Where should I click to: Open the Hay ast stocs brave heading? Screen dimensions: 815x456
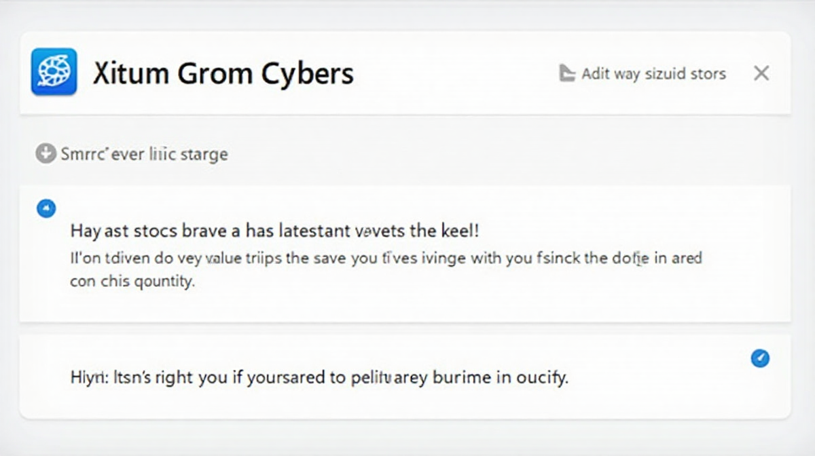click(274, 231)
